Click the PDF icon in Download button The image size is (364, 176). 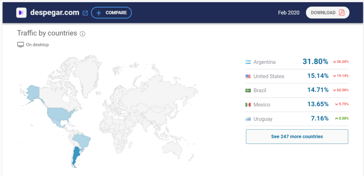coord(342,13)
